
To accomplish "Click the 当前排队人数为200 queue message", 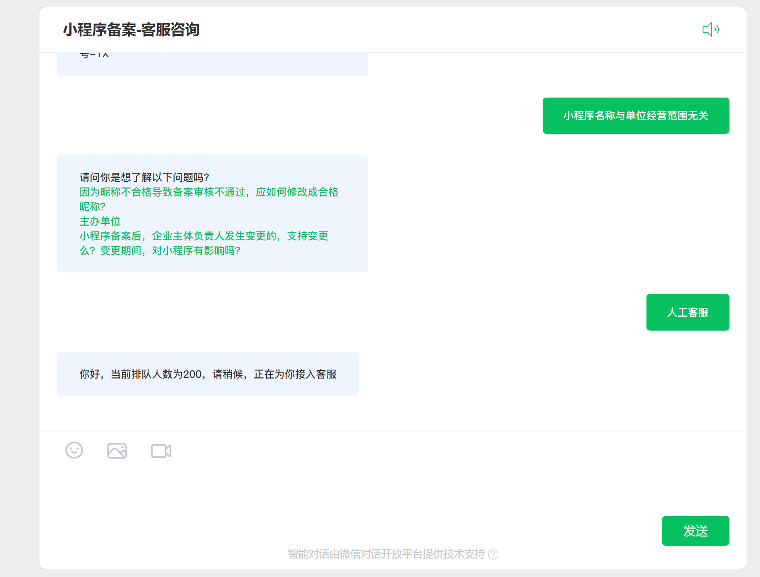I will point(207,374).
